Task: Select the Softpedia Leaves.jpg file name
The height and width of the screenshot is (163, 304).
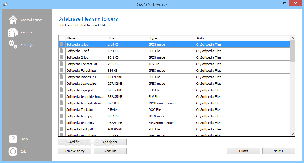Action: pos(81,84)
